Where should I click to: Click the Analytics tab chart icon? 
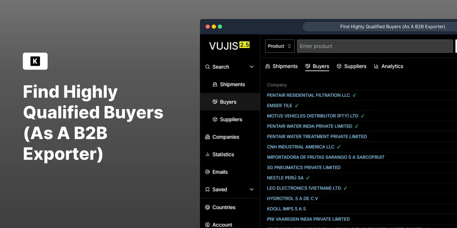point(377,66)
